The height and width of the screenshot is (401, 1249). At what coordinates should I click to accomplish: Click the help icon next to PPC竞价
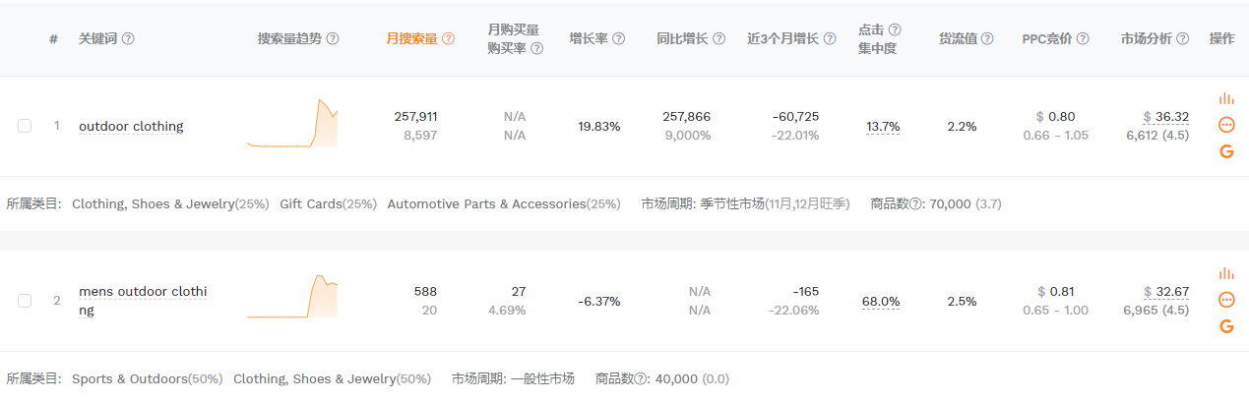[x=1083, y=38]
